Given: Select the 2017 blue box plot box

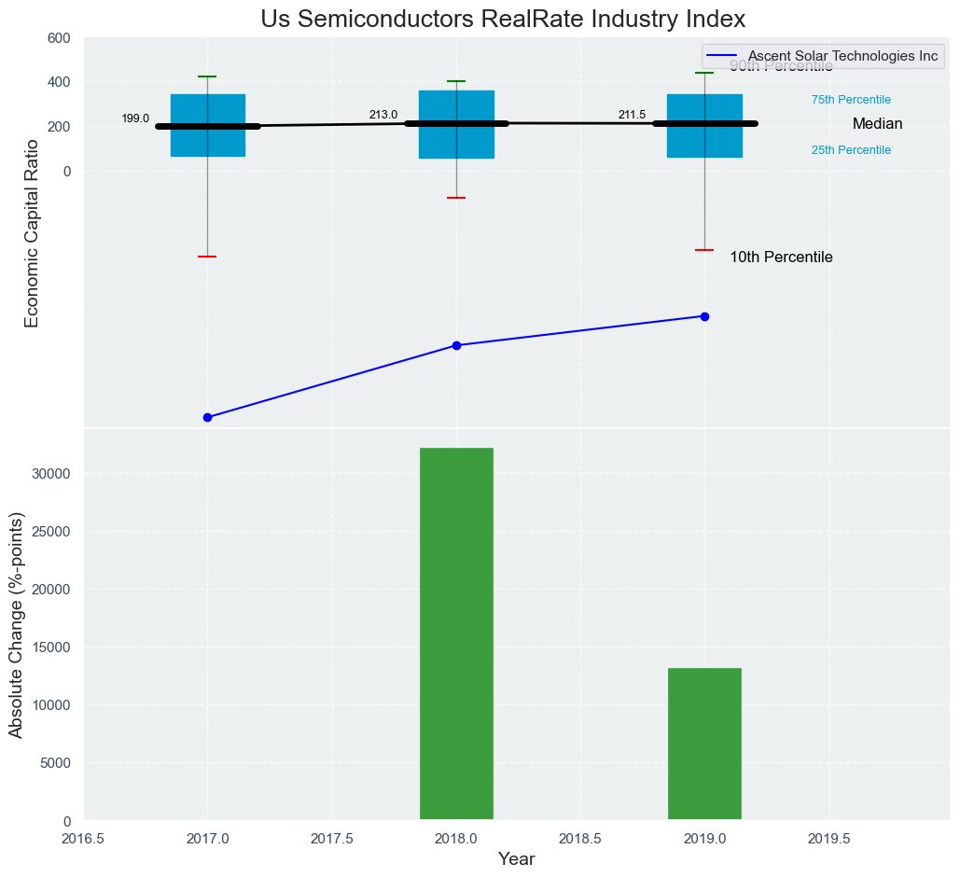Looking at the screenshot, I should tap(207, 149).
